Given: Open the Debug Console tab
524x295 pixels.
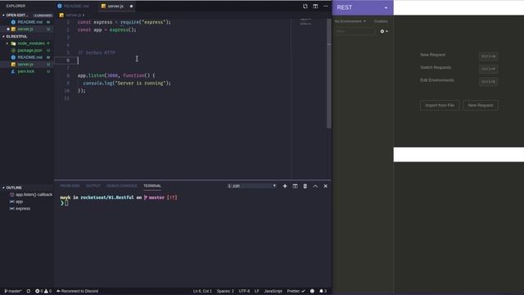Looking at the screenshot, I should [122, 186].
